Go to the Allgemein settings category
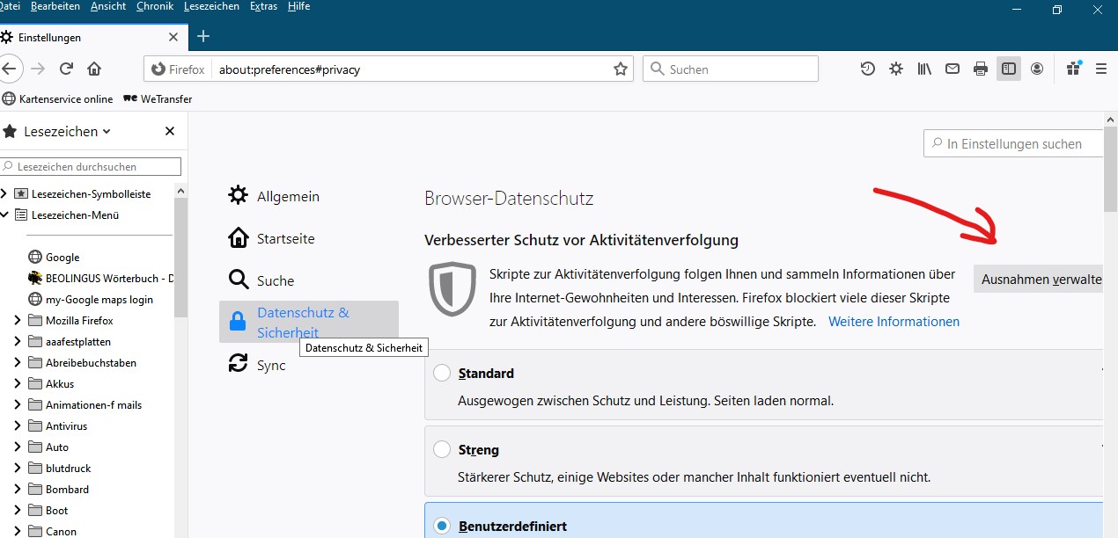Viewport: 1118px width, 538px height. click(287, 196)
